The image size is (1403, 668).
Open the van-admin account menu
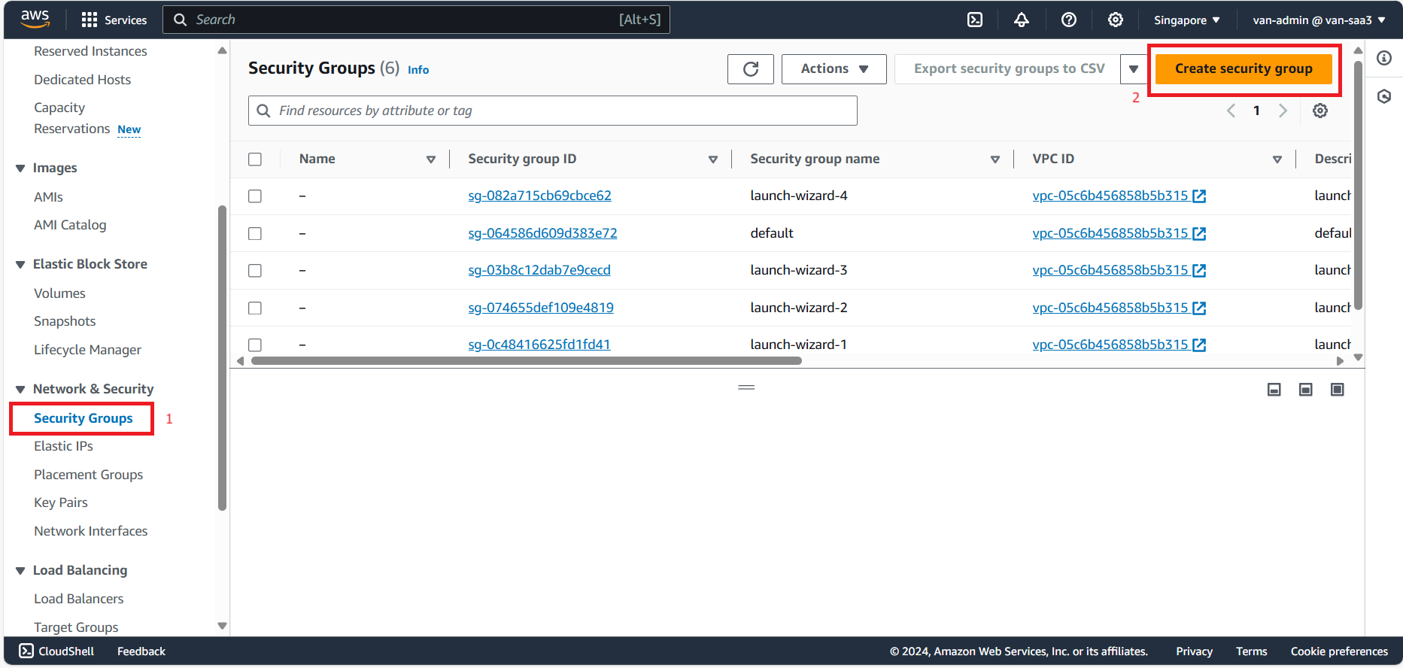1319,20
